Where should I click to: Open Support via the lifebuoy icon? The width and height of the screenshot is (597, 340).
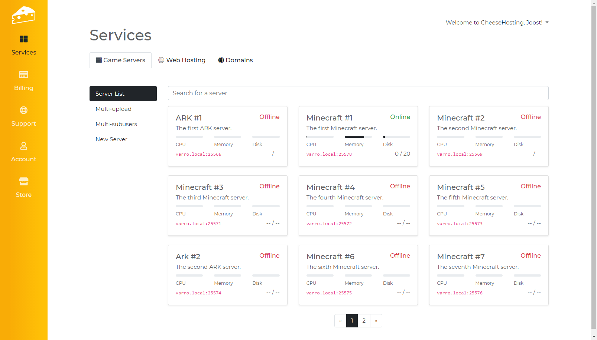click(x=23, y=110)
